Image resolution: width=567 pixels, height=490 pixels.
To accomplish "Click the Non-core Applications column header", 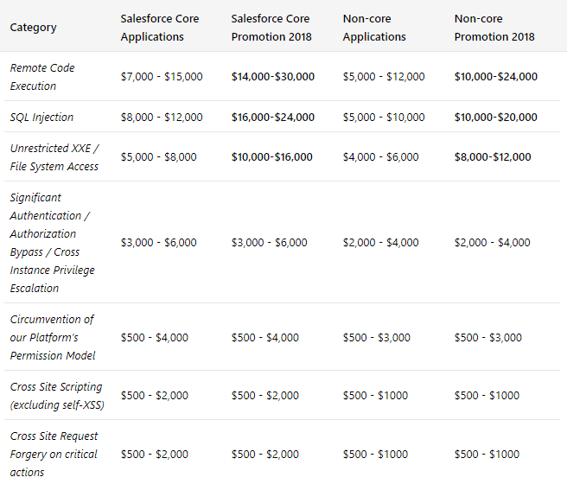I will [374, 28].
